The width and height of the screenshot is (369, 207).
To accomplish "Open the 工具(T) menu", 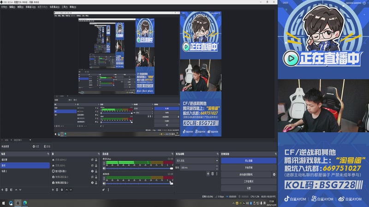I will point(65,7).
